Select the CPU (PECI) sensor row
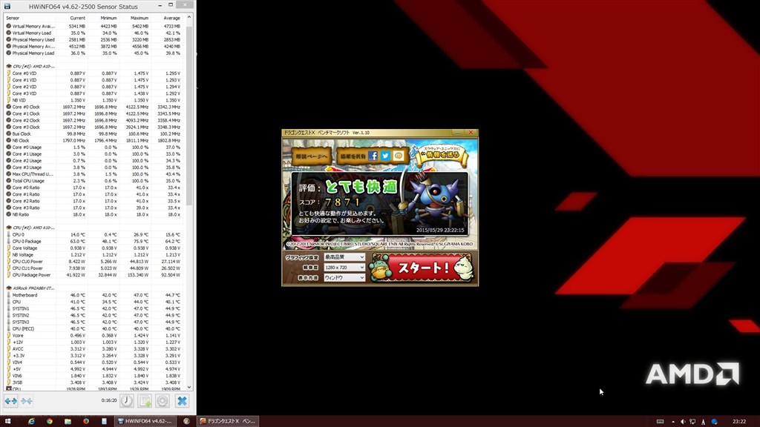760x427 pixels. click(94, 328)
